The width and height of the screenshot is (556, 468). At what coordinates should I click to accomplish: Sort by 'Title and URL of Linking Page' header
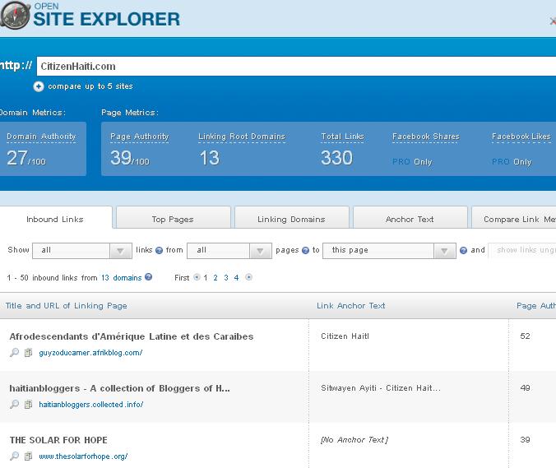point(67,306)
